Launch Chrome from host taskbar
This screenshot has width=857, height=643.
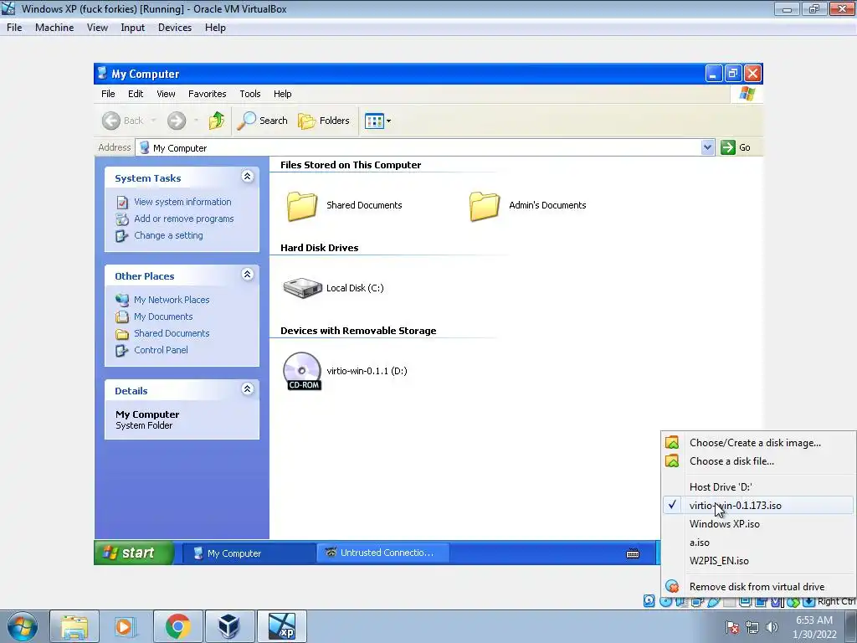pyautogui.click(x=177, y=626)
